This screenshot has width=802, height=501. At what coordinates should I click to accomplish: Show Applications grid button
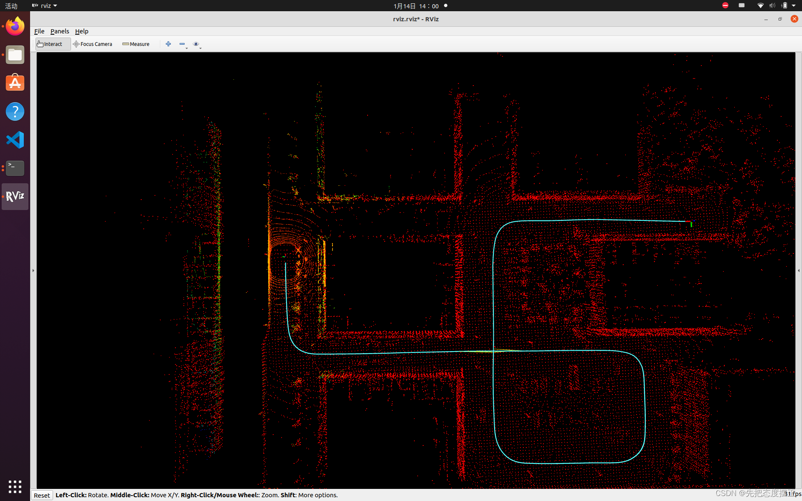[x=15, y=486]
